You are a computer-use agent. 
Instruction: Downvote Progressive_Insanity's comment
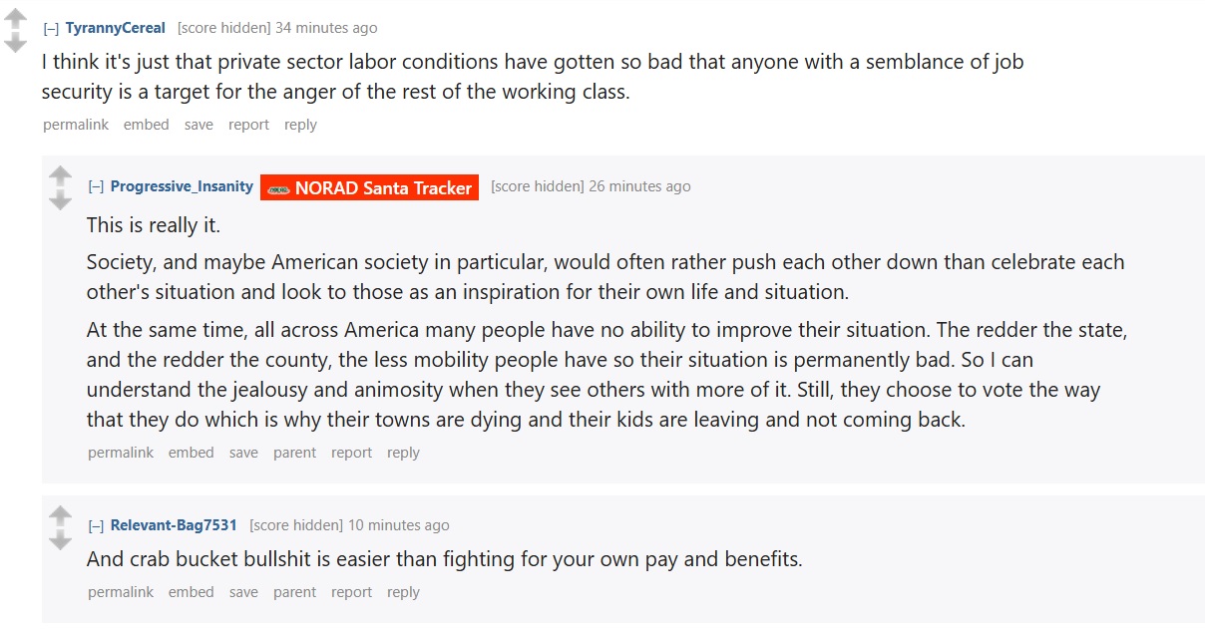click(60, 200)
